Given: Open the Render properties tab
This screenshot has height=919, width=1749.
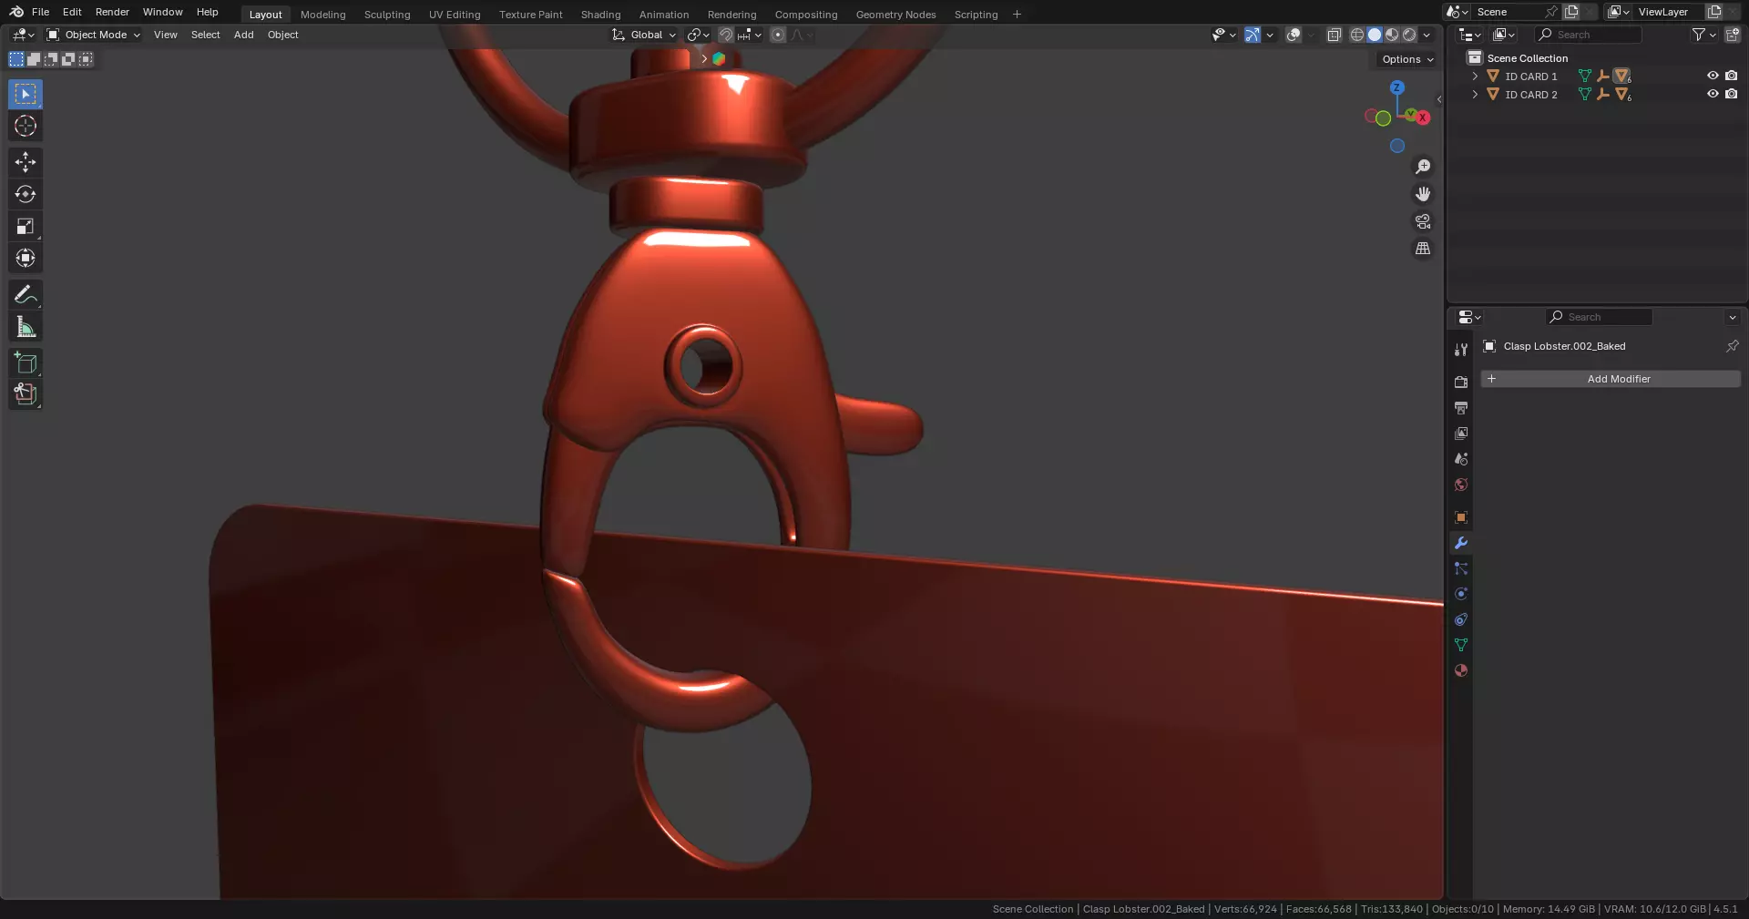Looking at the screenshot, I should (1461, 383).
